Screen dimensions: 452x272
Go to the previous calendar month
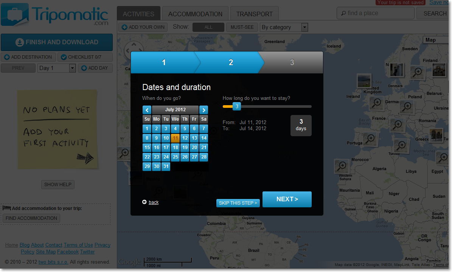[x=147, y=110]
